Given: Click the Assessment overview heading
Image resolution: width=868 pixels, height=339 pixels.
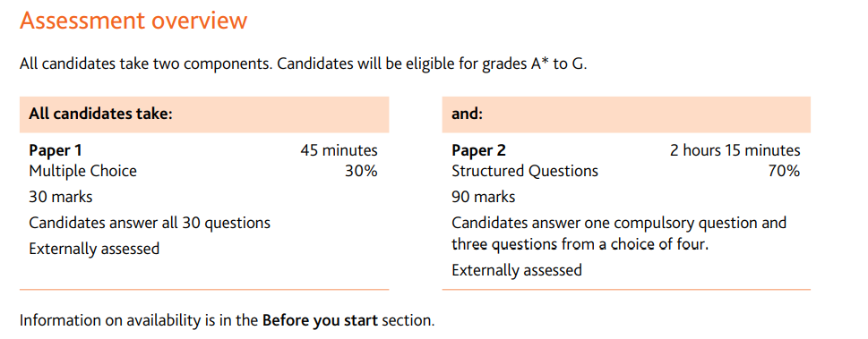Looking at the screenshot, I should click(133, 21).
